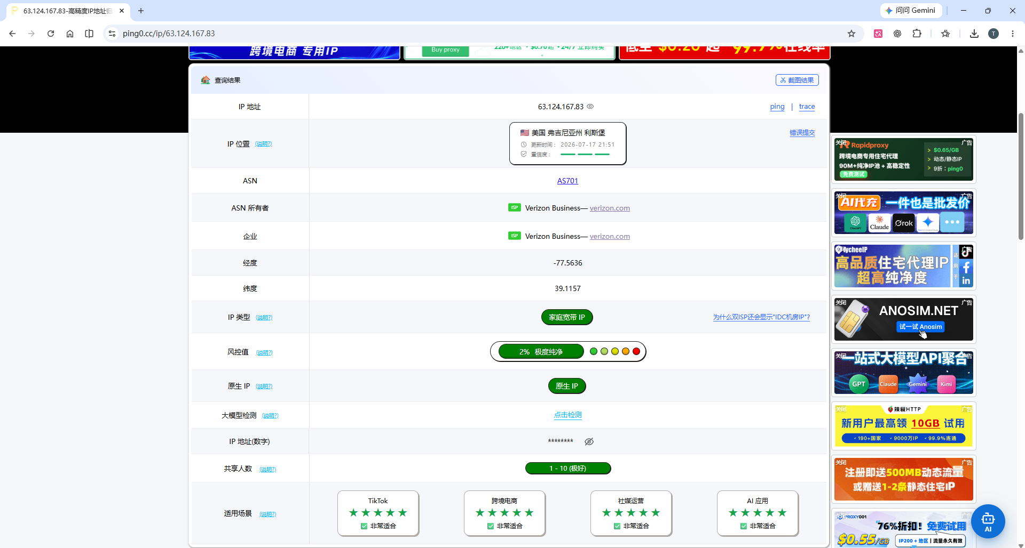Click the 试一试 Anosim button
The image size is (1025, 548).
point(920,327)
